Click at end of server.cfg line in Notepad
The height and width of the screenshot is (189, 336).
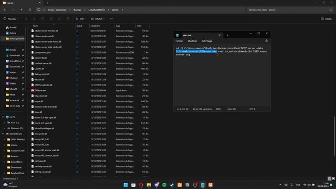191,55
